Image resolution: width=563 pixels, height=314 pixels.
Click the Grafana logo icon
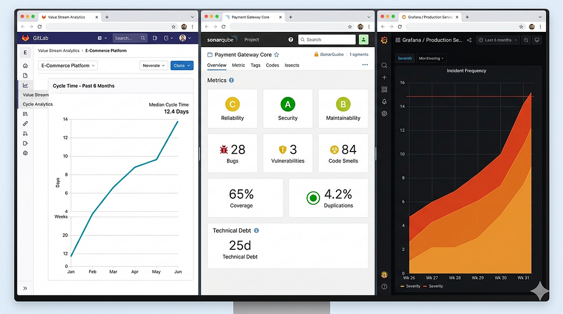pos(384,40)
